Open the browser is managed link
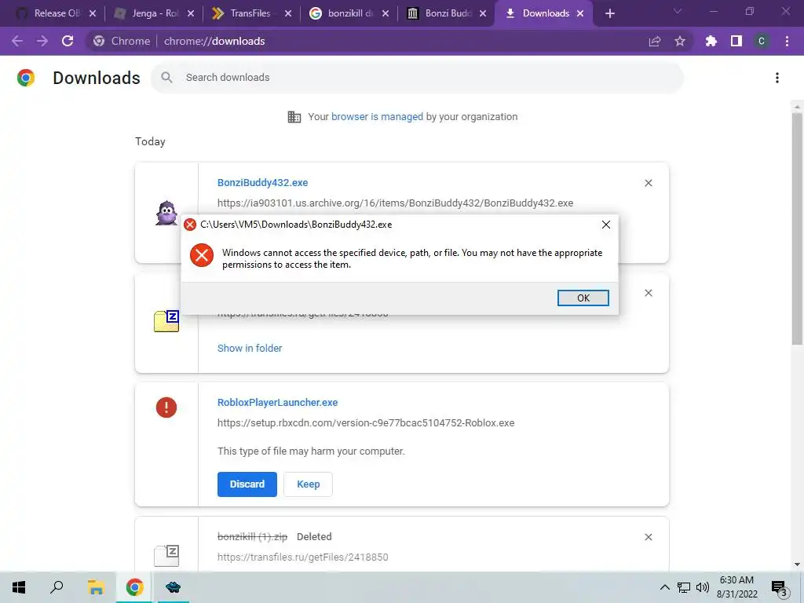The width and height of the screenshot is (804, 603). pyautogui.click(x=377, y=116)
